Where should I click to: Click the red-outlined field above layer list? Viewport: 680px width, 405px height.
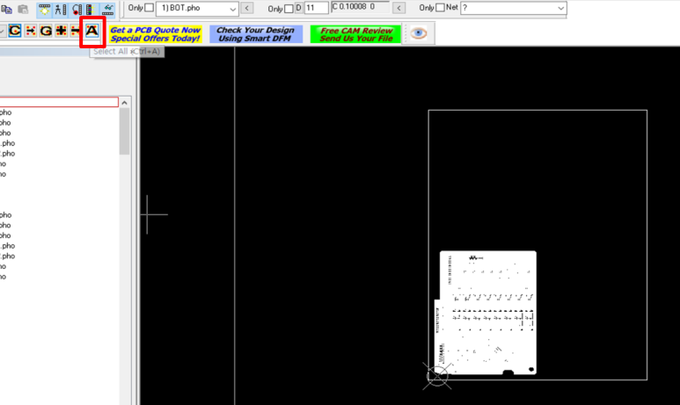(x=59, y=102)
